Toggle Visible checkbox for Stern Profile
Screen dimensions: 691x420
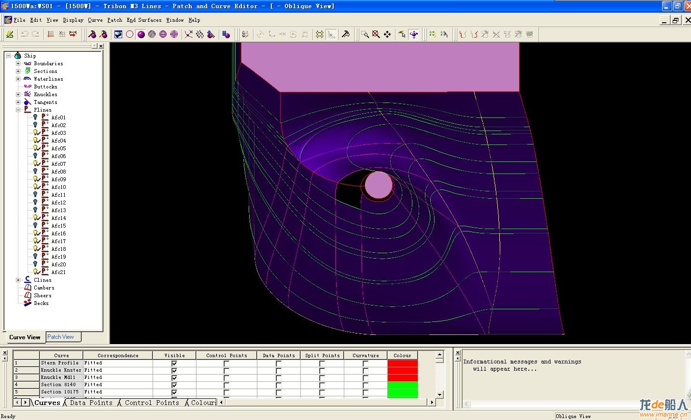pyautogui.click(x=174, y=363)
